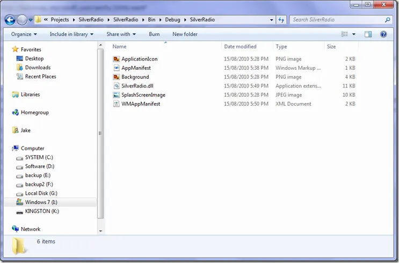399x263 pixels.
Task: Open Recent Places in Favorites
Action: coord(40,77)
